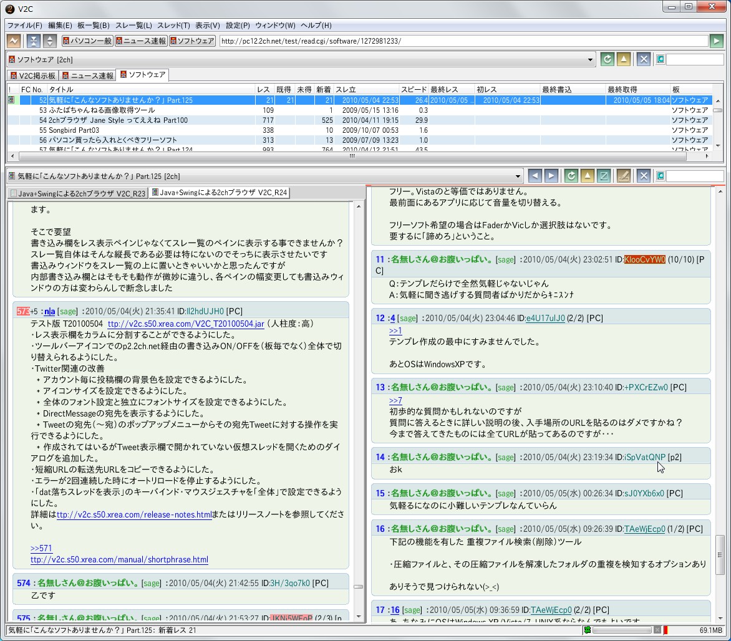Screen dimensions: 731x641
Task: Click the write-post pencil icon in thread toolbar
Action: (623, 176)
